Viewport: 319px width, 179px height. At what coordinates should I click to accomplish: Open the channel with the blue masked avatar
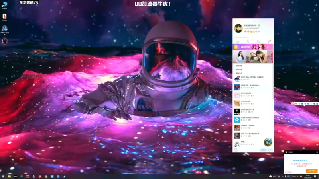[x=253, y=79]
